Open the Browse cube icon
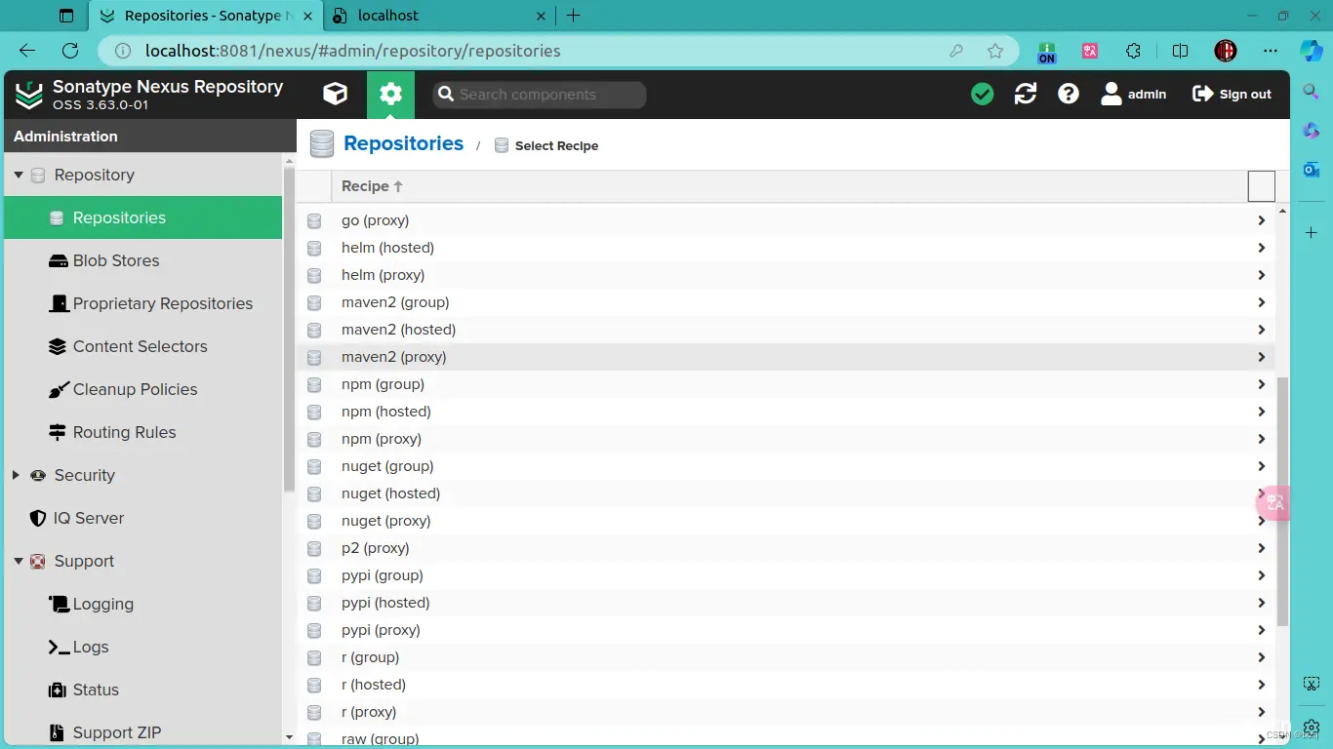The height and width of the screenshot is (749, 1333). coord(336,94)
